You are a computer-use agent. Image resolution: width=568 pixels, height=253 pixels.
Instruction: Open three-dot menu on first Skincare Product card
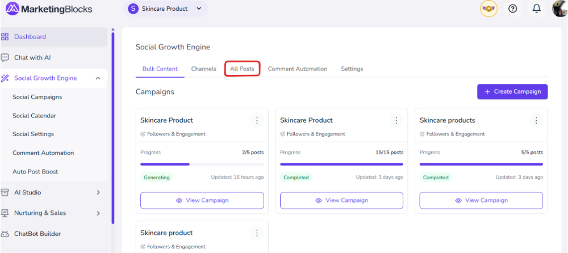click(257, 120)
